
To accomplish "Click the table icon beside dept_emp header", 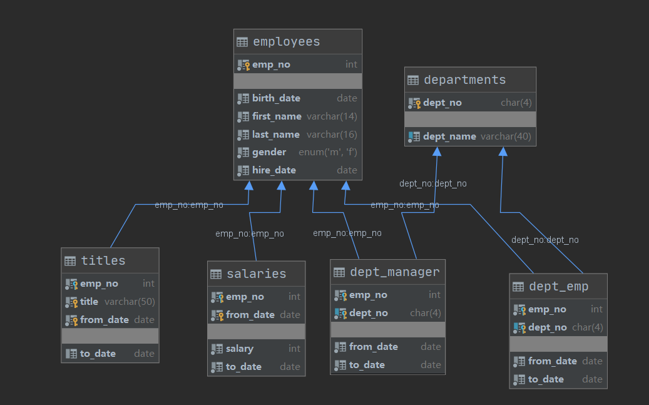I will [x=518, y=287].
